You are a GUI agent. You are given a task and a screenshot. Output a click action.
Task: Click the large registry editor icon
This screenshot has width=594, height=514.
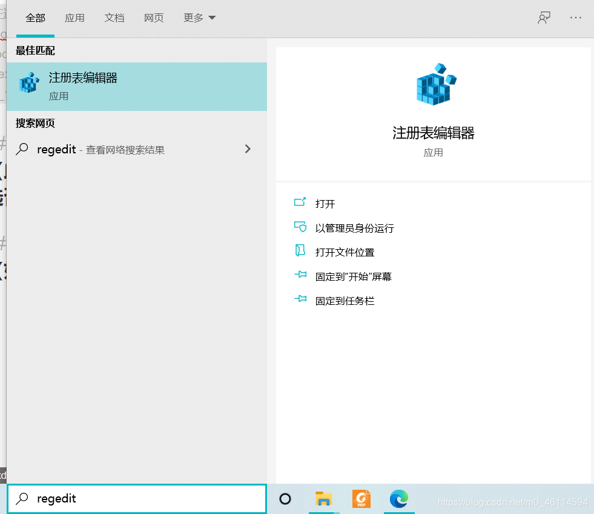[436, 84]
